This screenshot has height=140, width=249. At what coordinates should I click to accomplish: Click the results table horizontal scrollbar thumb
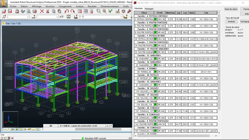(174, 136)
